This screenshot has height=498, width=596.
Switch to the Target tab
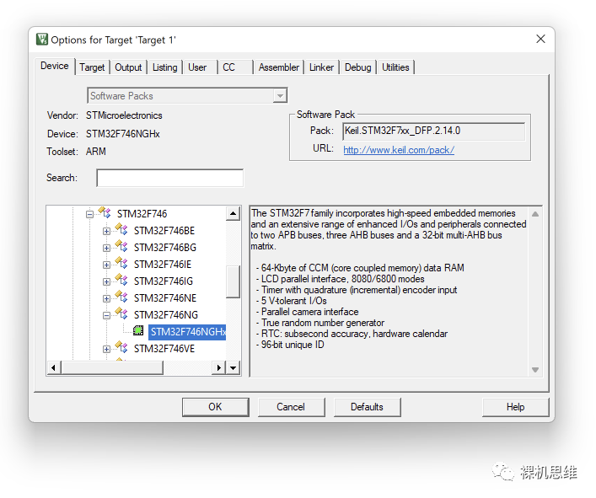[92, 67]
